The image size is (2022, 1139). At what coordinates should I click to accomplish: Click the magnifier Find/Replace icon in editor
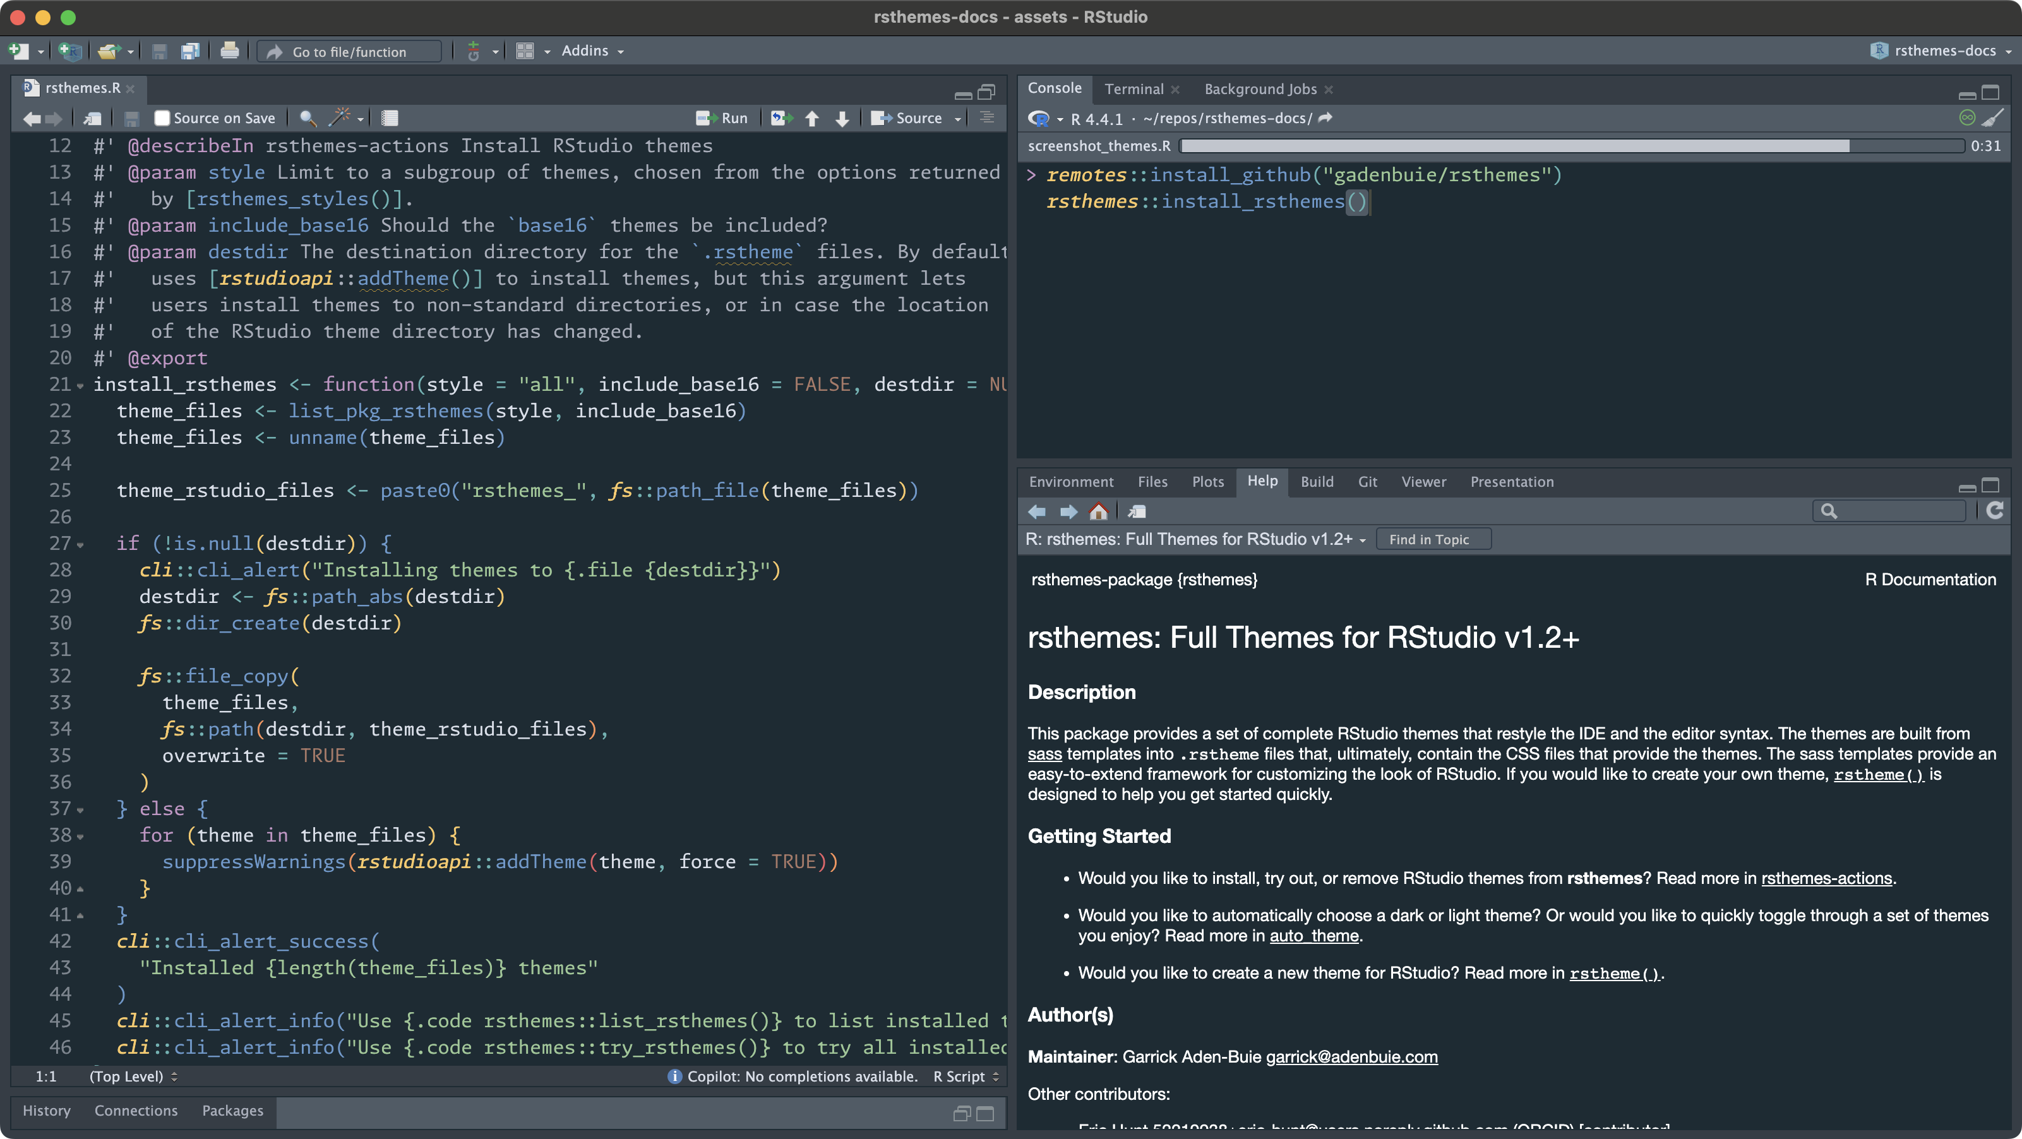[x=308, y=119]
